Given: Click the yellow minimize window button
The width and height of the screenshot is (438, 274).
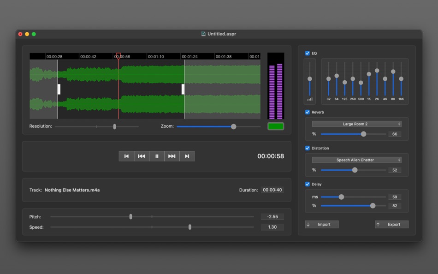Looking at the screenshot, I should coord(27,34).
